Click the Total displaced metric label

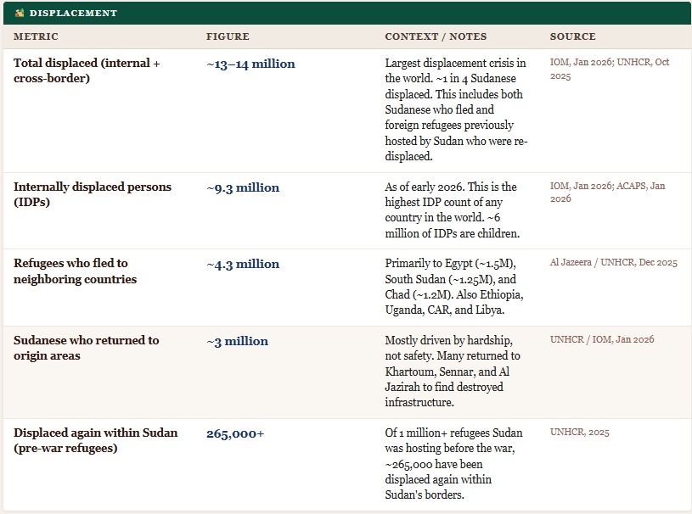click(x=87, y=70)
